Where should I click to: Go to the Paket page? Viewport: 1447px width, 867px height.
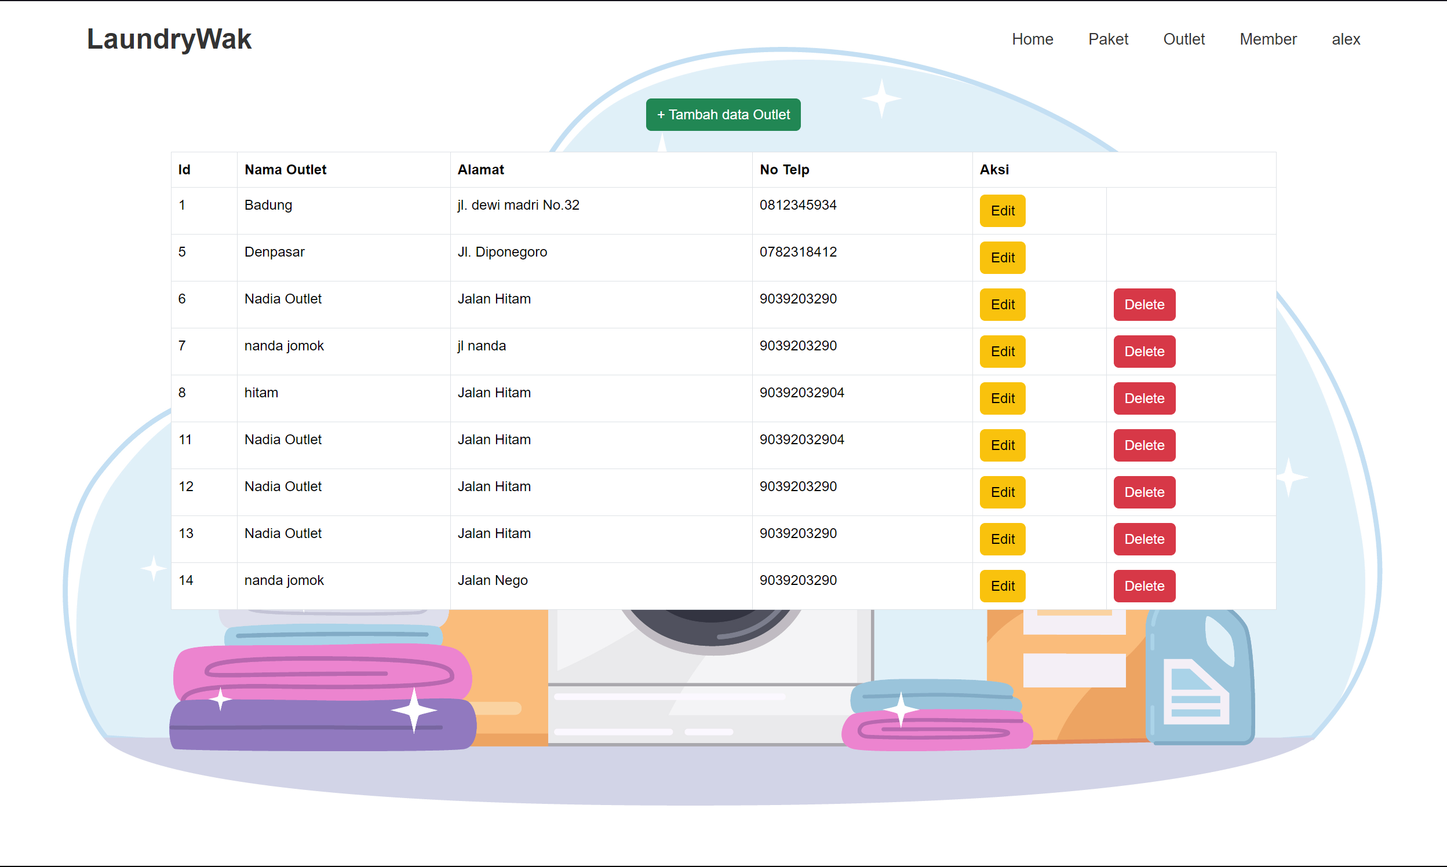[x=1107, y=39]
